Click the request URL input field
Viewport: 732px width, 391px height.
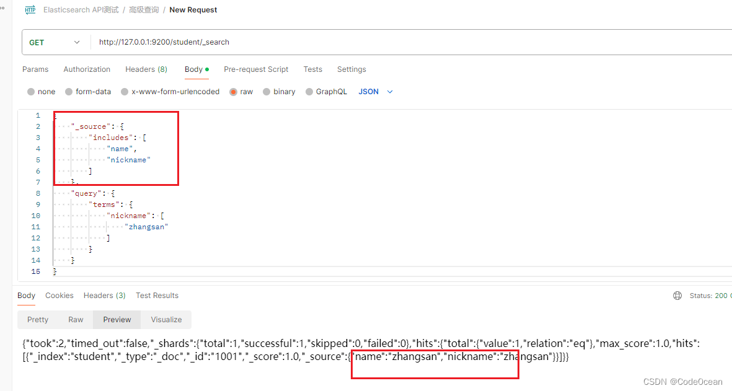pyautogui.click(x=411, y=43)
